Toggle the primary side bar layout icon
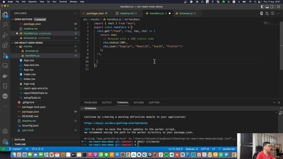Image resolution: width=283 pixels, height=159 pixels. pyautogui.click(x=263, y=7)
